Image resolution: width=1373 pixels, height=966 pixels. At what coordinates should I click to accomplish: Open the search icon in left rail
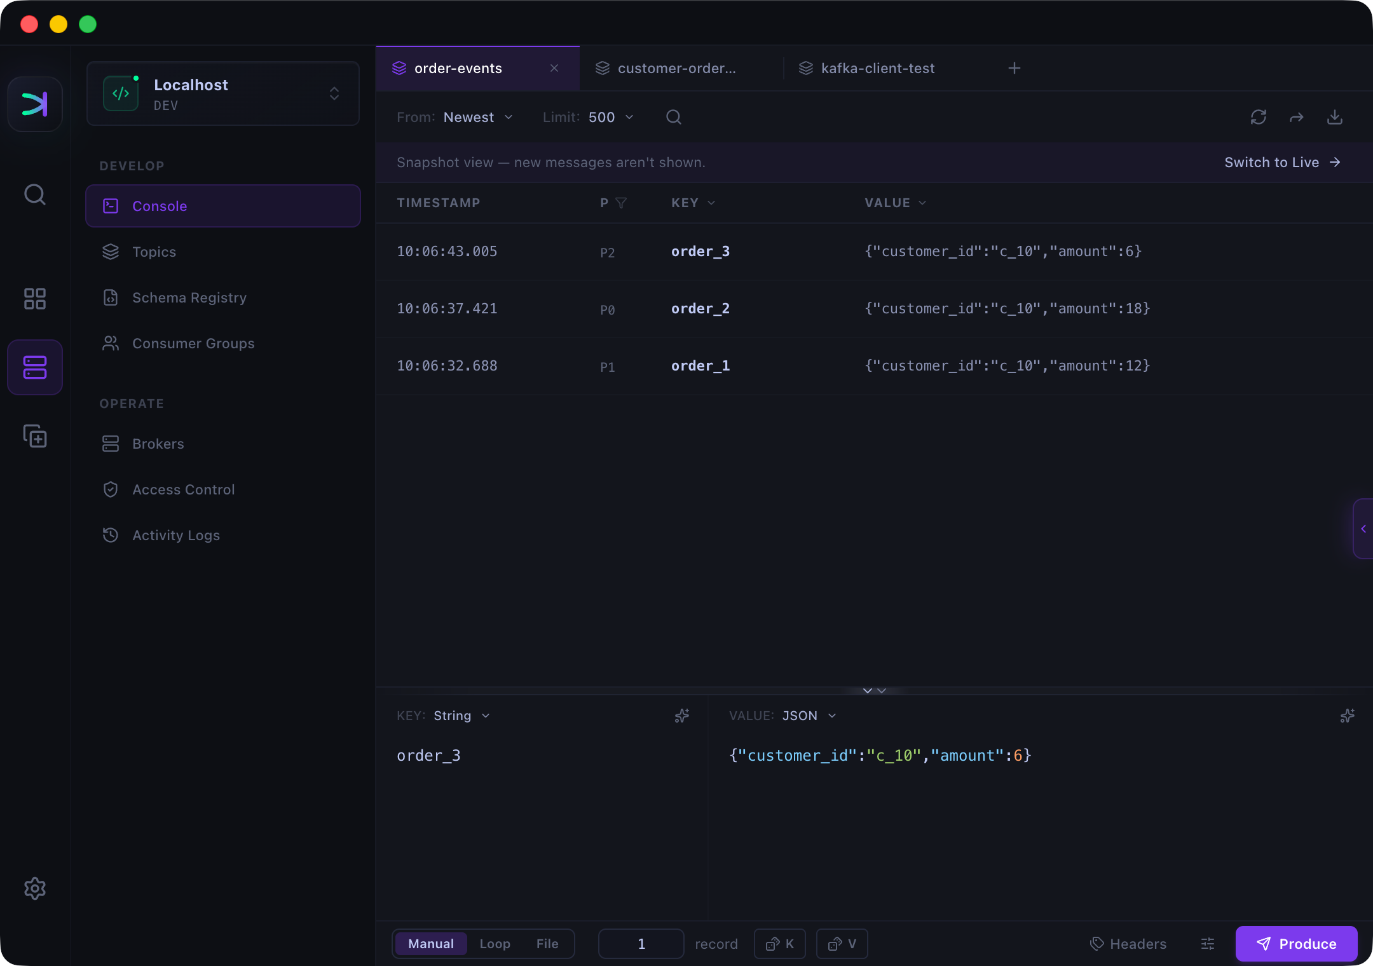[35, 194]
